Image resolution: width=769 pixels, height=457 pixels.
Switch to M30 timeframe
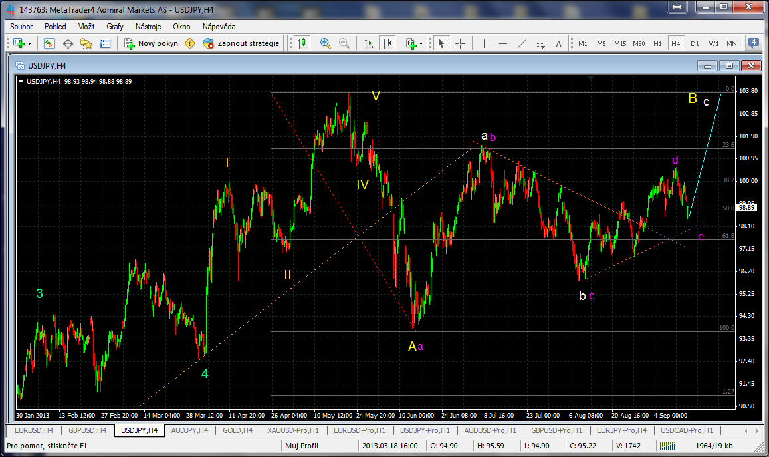click(x=639, y=43)
